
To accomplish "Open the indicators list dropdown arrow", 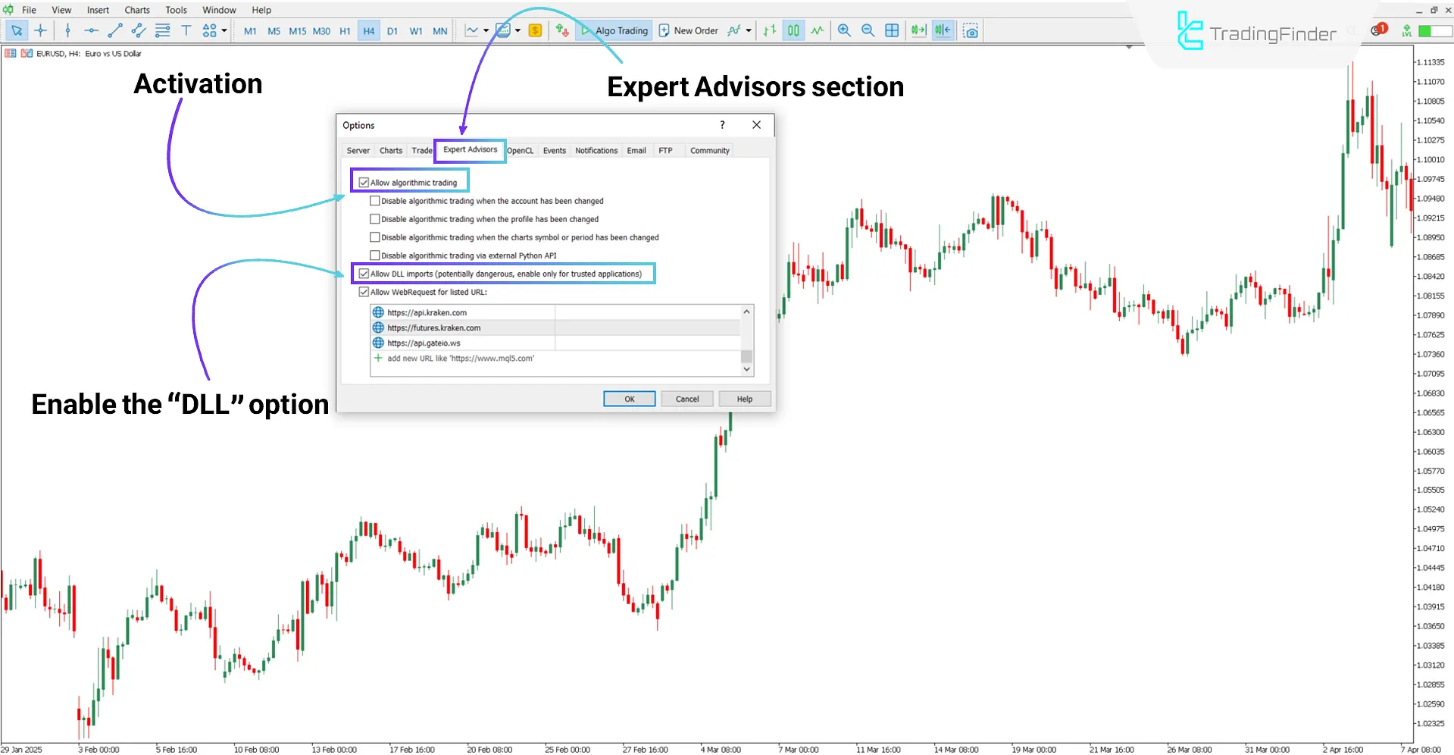I will [x=749, y=30].
